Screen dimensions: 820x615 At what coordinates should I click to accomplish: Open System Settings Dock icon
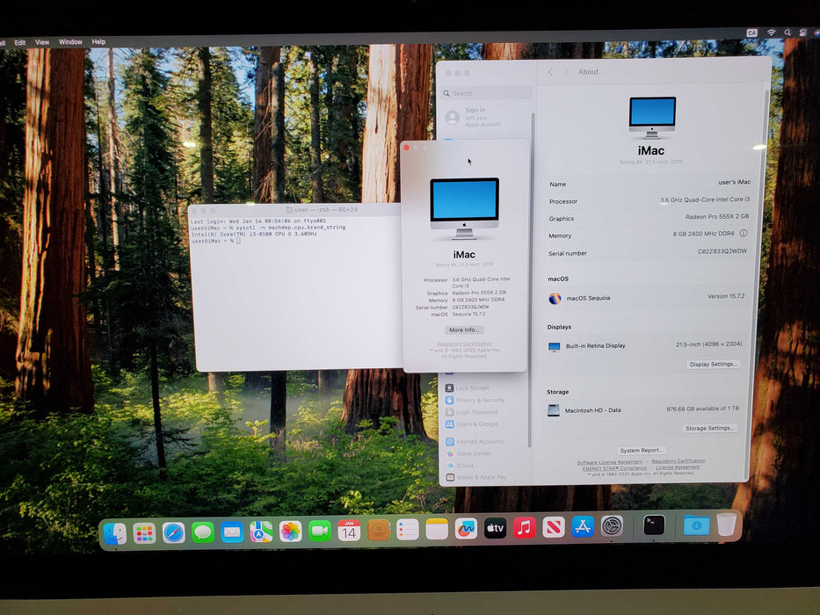612,526
